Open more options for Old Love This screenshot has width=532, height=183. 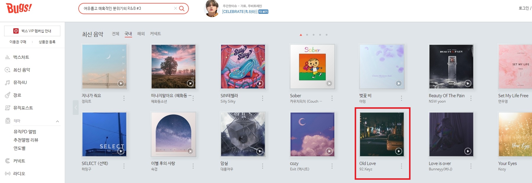pos(401,166)
